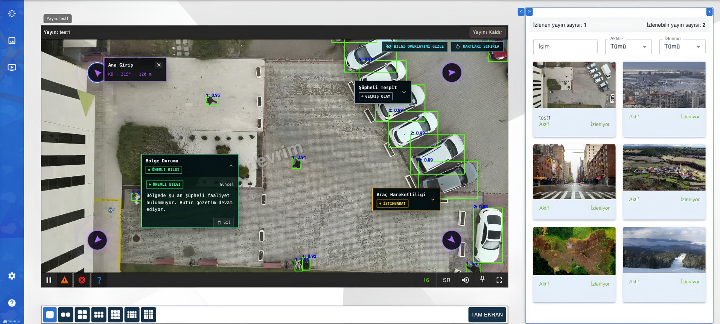Screen dimensions: 720x324
Task: Click the İSTİHBARAT tag
Action: (x=393, y=203)
